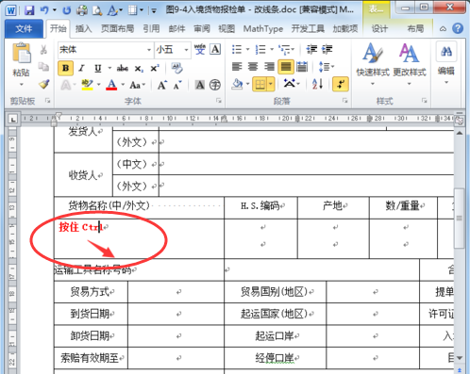Open the font name combo box 宋体
The height and width of the screenshot is (374, 470).
[105, 50]
